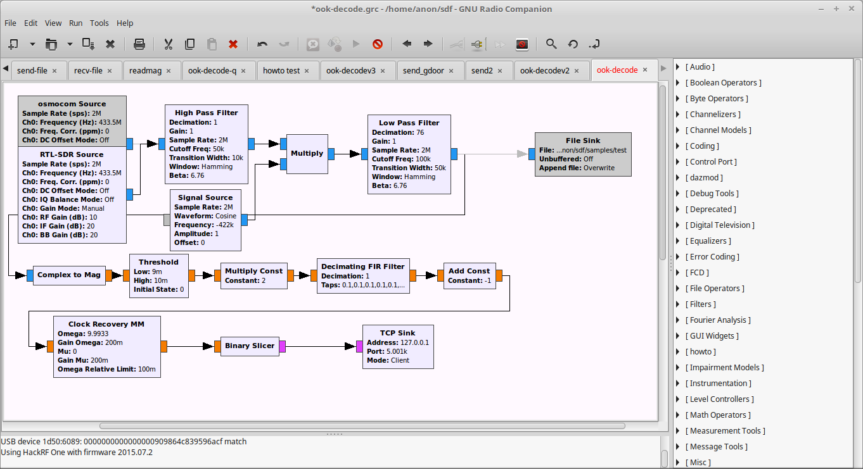The height and width of the screenshot is (469, 863).
Task: Open the Tools menu
Action: tap(99, 23)
